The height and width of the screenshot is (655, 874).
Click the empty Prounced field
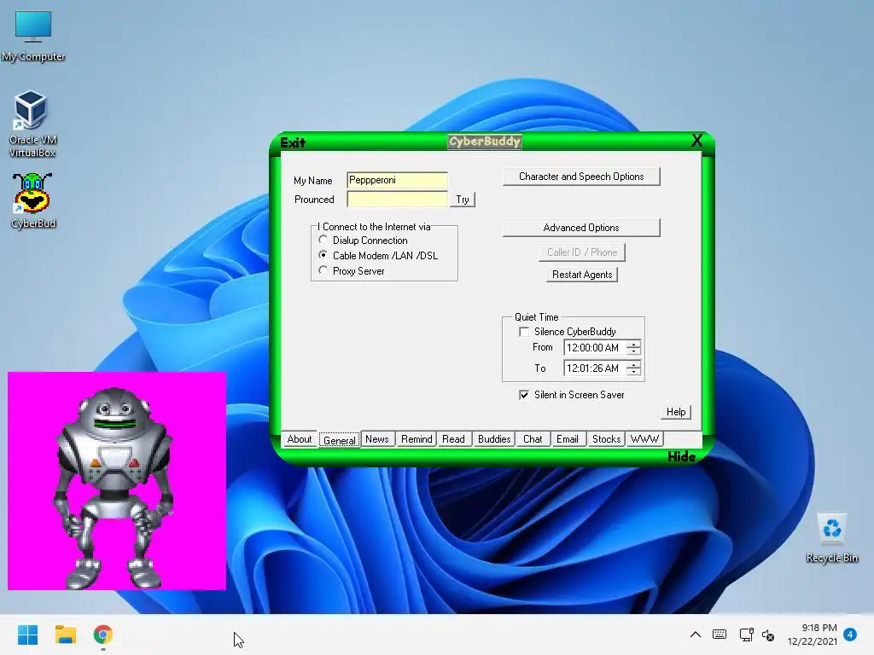click(397, 199)
